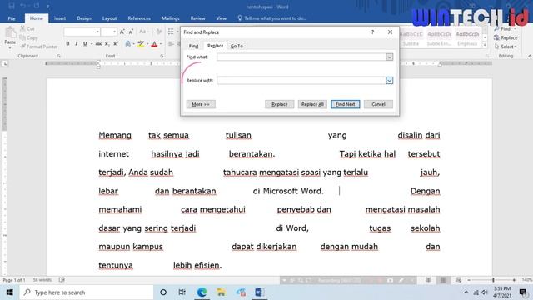Click the More >> button
Image resolution: width=533 pixels, height=300 pixels.
tap(201, 104)
